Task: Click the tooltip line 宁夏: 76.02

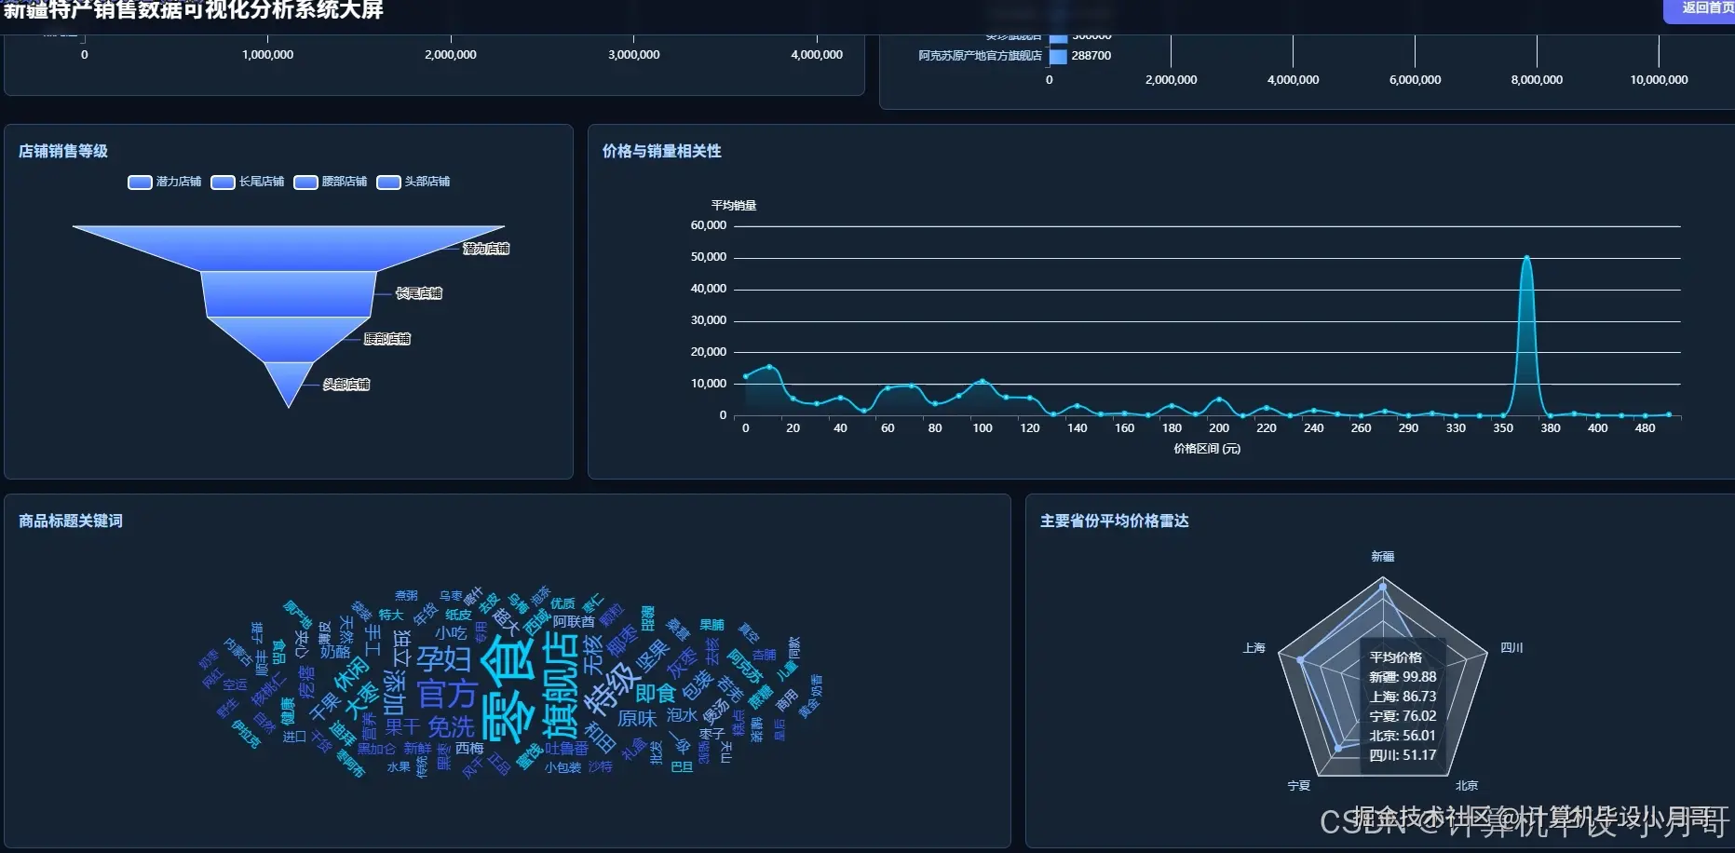Action: pos(1403,716)
